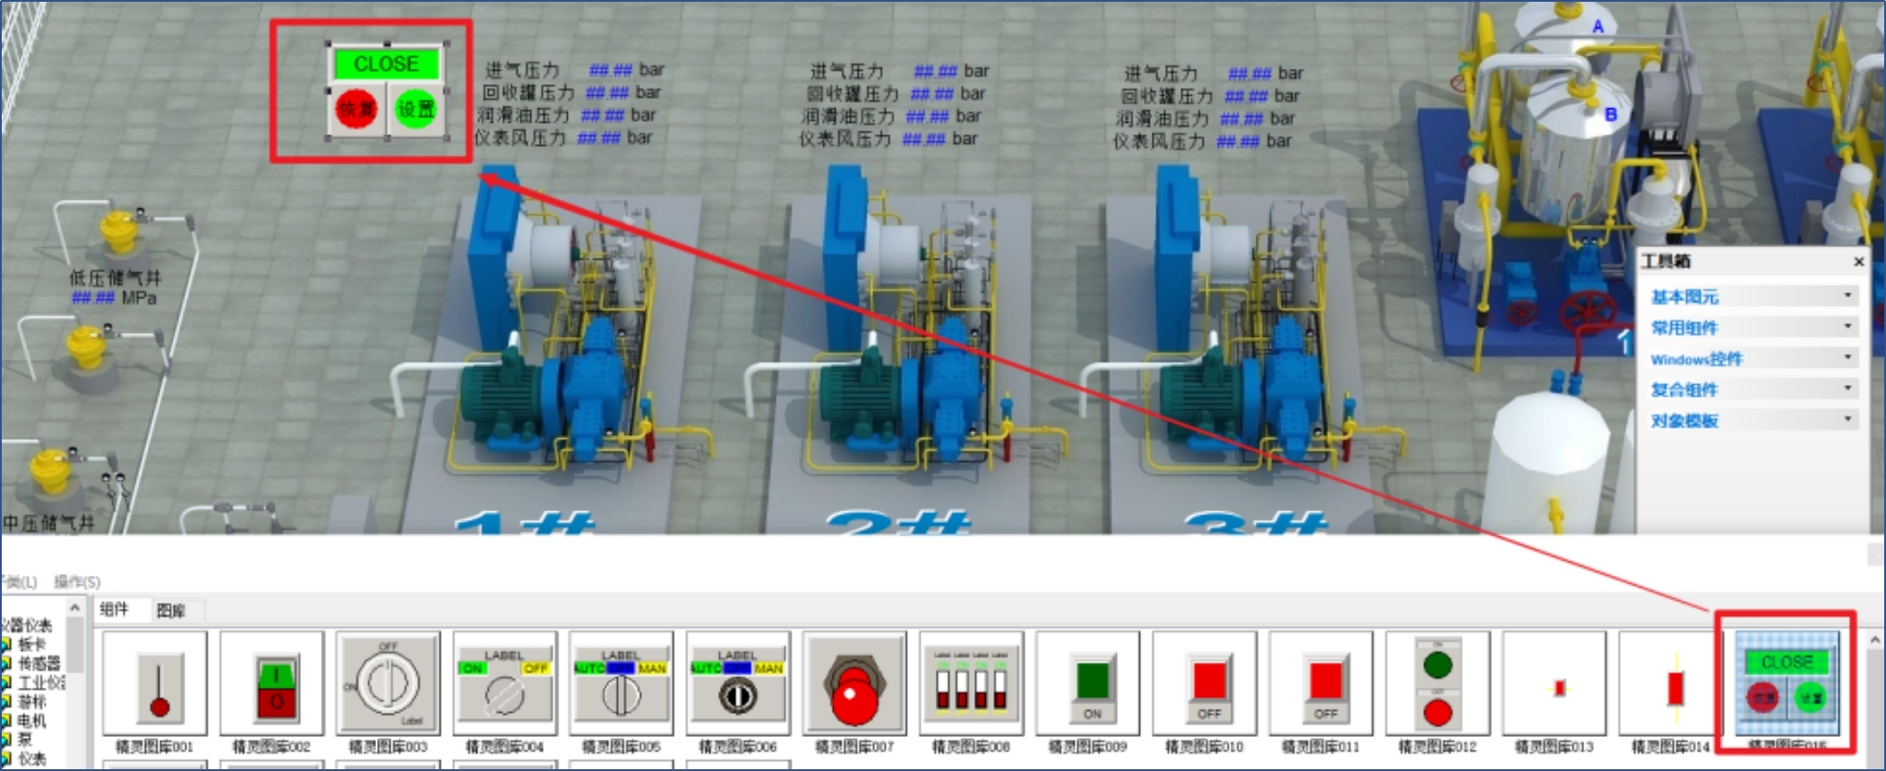Switch to the 图库 tab

point(170,611)
